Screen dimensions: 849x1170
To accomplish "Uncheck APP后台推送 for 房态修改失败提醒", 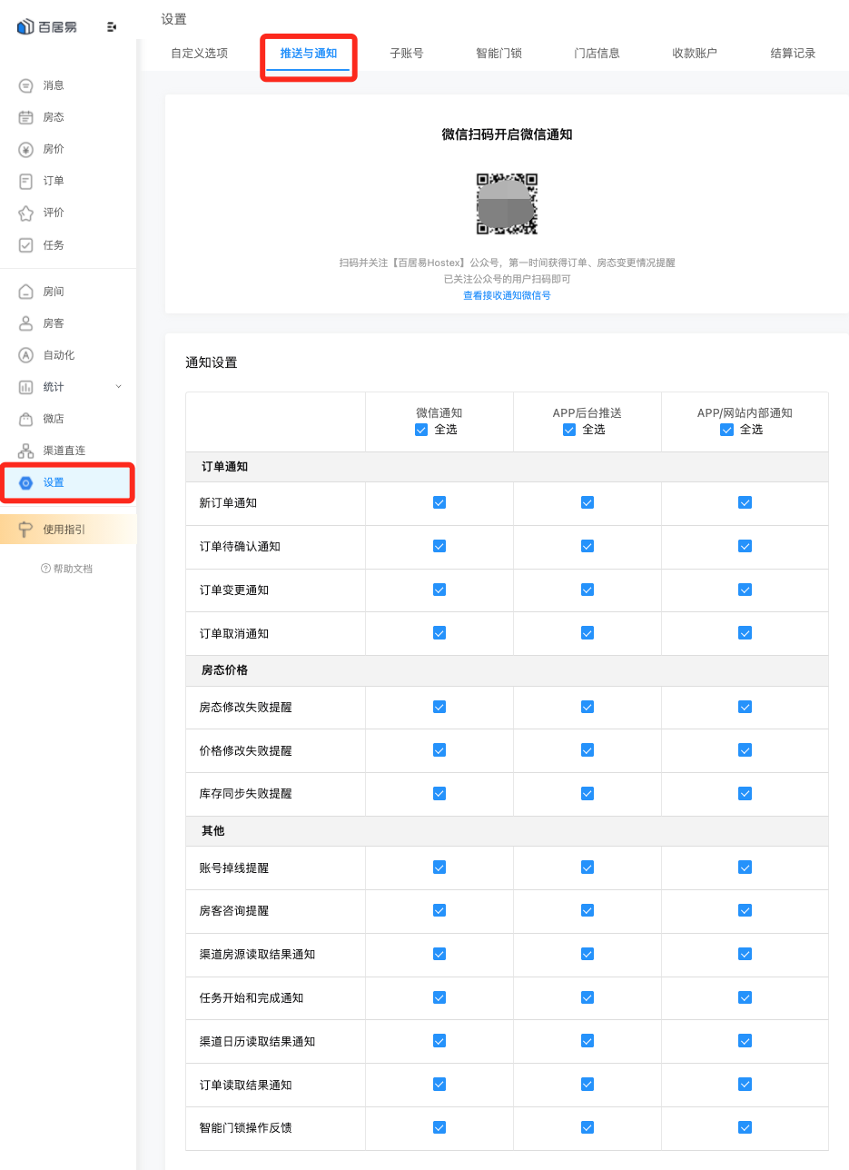I will point(587,707).
